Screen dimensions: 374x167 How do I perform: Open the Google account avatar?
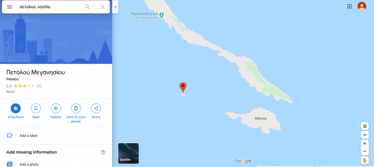click(362, 6)
